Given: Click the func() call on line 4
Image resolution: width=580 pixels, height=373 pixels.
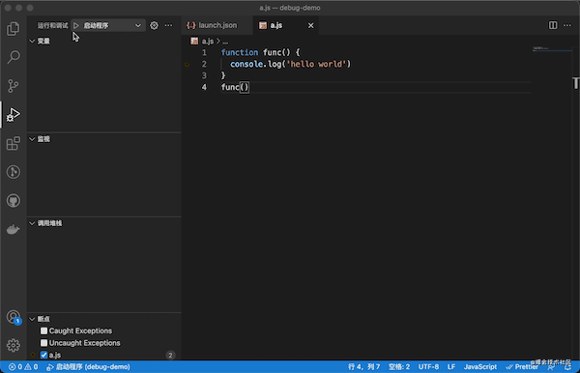Looking at the screenshot, I should [235, 87].
